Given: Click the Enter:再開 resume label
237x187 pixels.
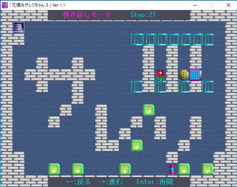Looking at the screenshot, I should (x=154, y=182).
